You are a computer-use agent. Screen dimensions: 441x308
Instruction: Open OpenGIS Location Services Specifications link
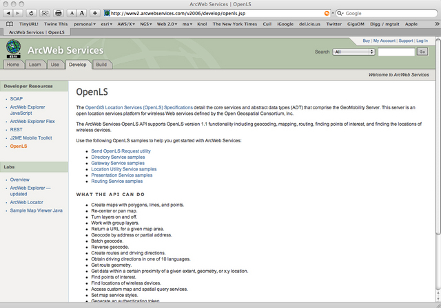point(139,107)
